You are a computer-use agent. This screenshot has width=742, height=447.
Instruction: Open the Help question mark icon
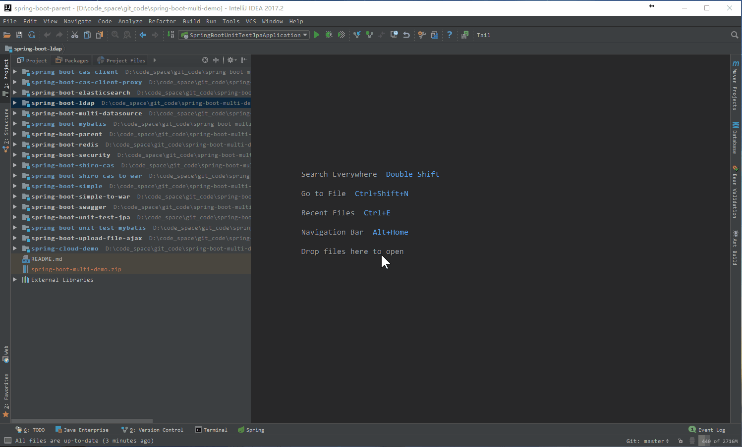[450, 35]
